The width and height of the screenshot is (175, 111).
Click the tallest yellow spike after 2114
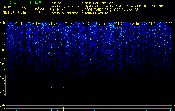[x=73, y=109]
